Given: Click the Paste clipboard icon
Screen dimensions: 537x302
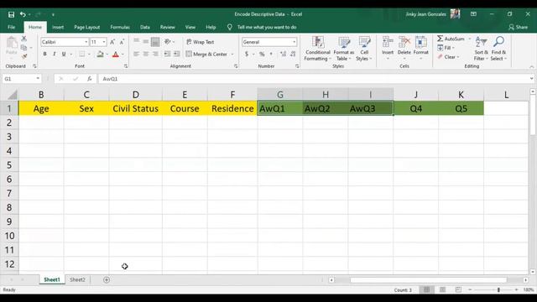Looking at the screenshot, I should 12,43.
